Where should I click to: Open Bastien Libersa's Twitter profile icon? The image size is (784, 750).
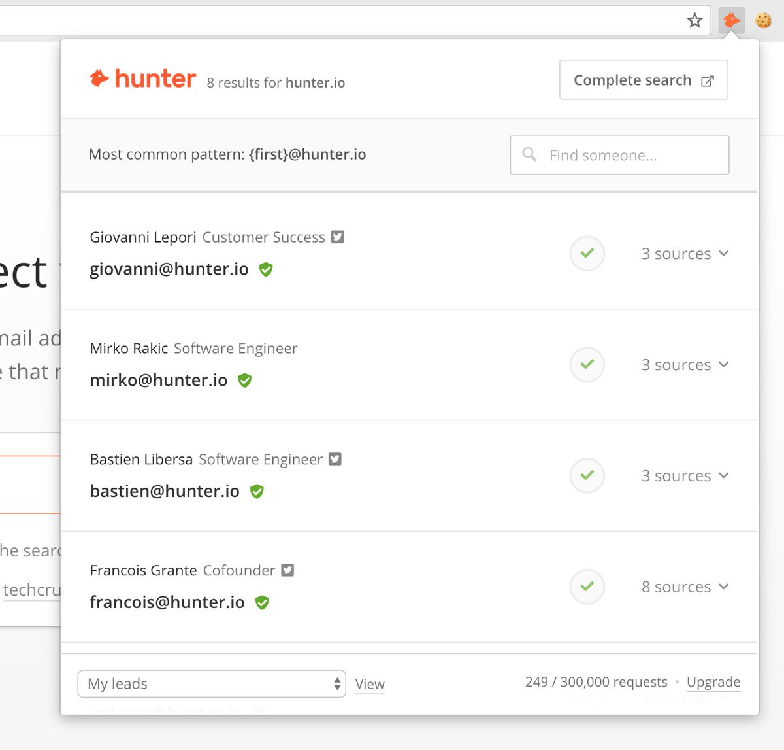[335, 459]
